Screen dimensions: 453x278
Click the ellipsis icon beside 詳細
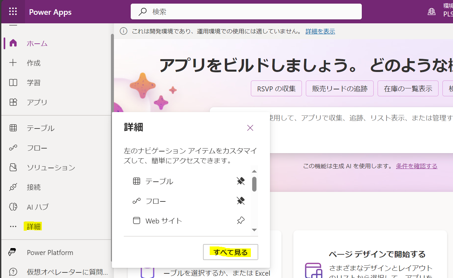[13, 226]
